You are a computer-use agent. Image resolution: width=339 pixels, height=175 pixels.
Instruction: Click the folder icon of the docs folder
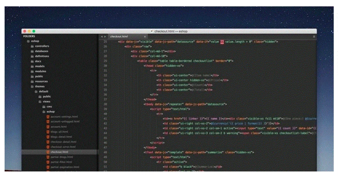[x=32, y=61]
